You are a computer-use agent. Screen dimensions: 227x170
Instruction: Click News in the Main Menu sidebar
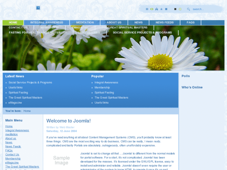pyautogui.click(x=9, y=143)
